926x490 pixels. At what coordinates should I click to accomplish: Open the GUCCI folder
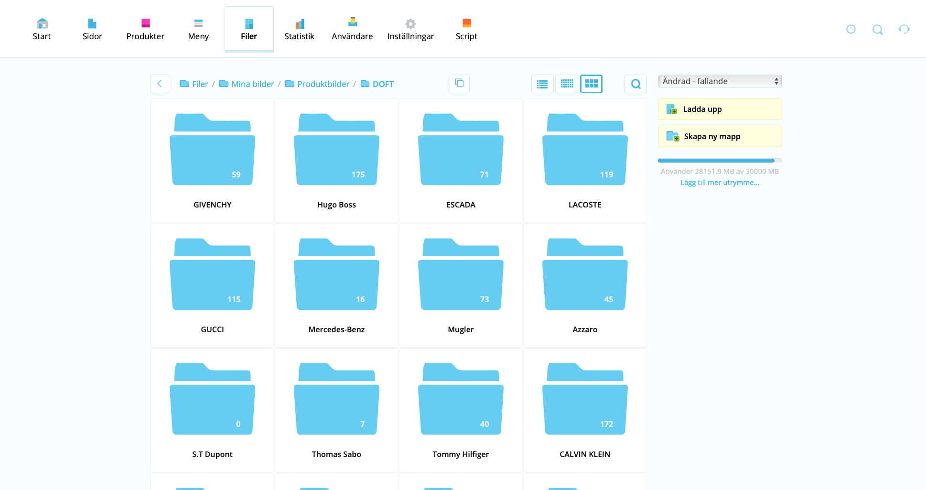[213, 285]
